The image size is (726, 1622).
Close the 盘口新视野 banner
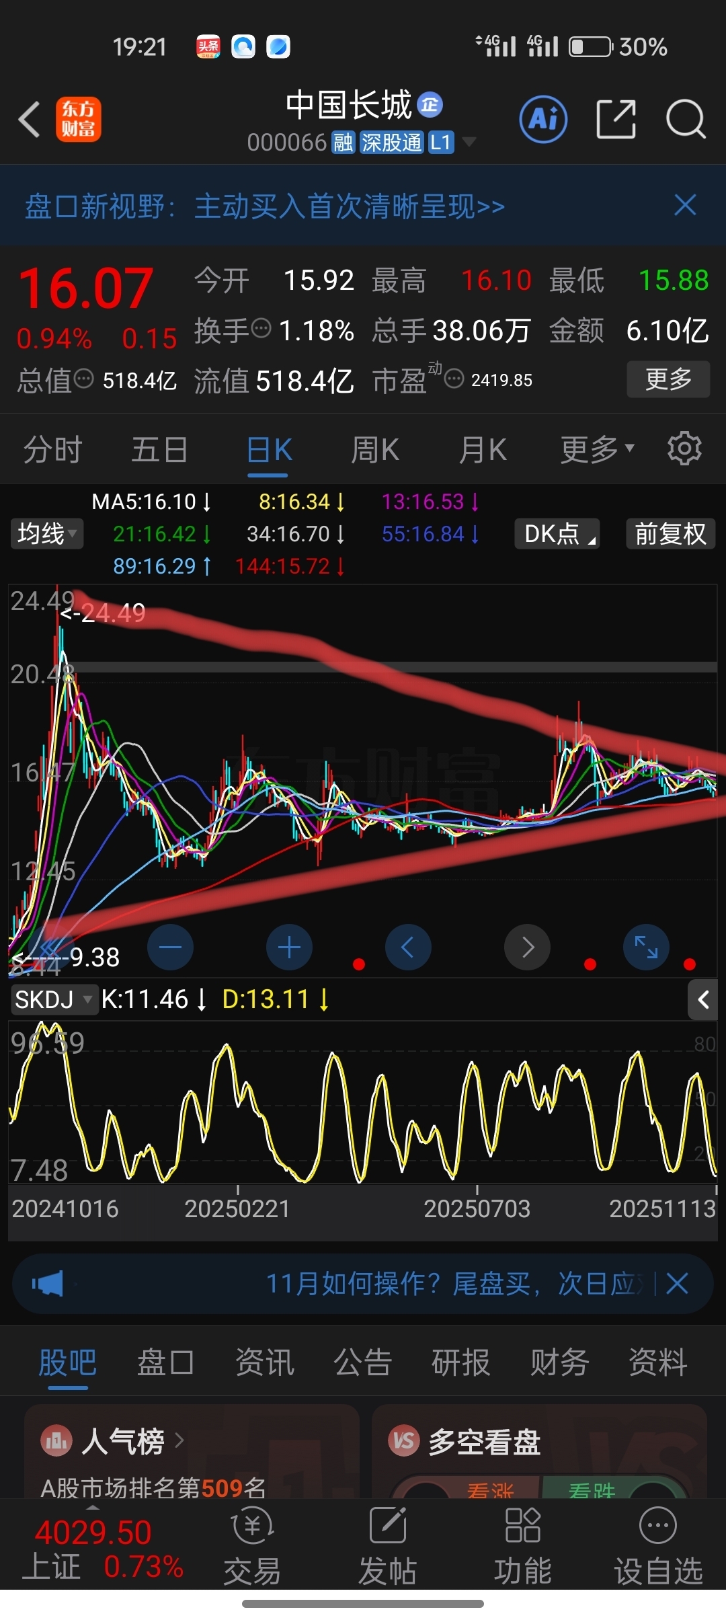pyautogui.click(x=685, y=205)
